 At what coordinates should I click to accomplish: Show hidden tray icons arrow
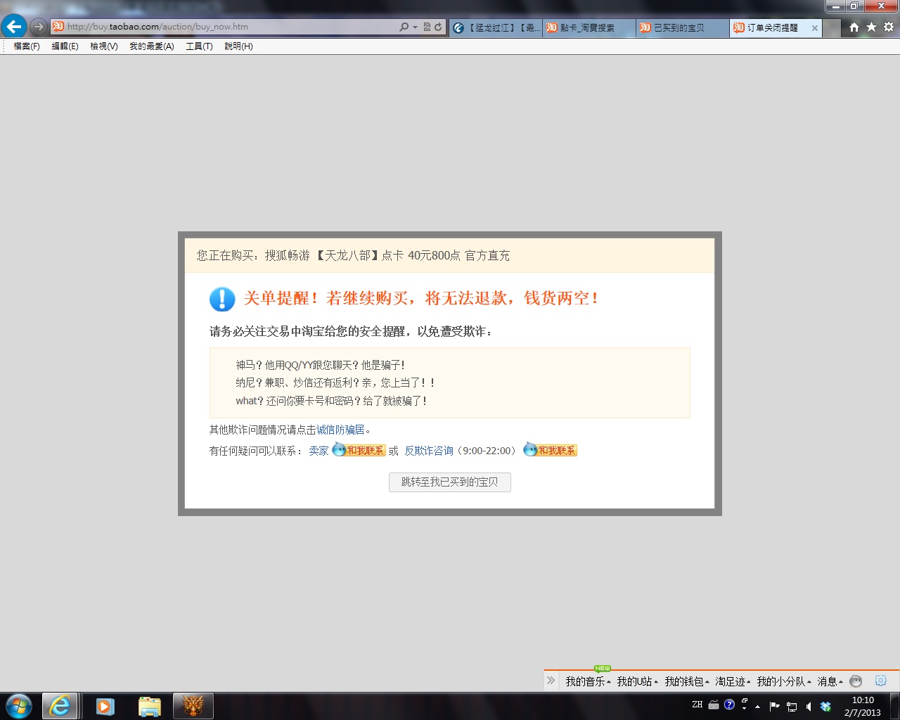pos(758,707)
